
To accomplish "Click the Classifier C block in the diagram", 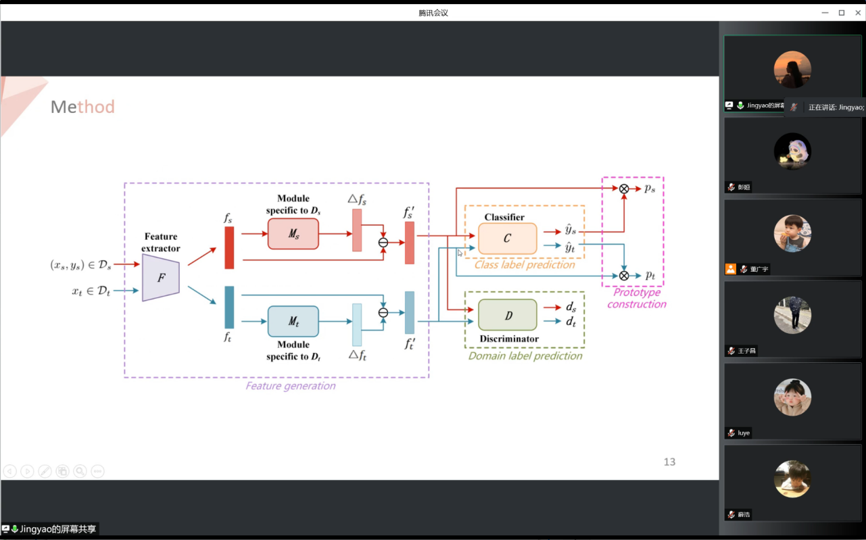I will point(507,238).
